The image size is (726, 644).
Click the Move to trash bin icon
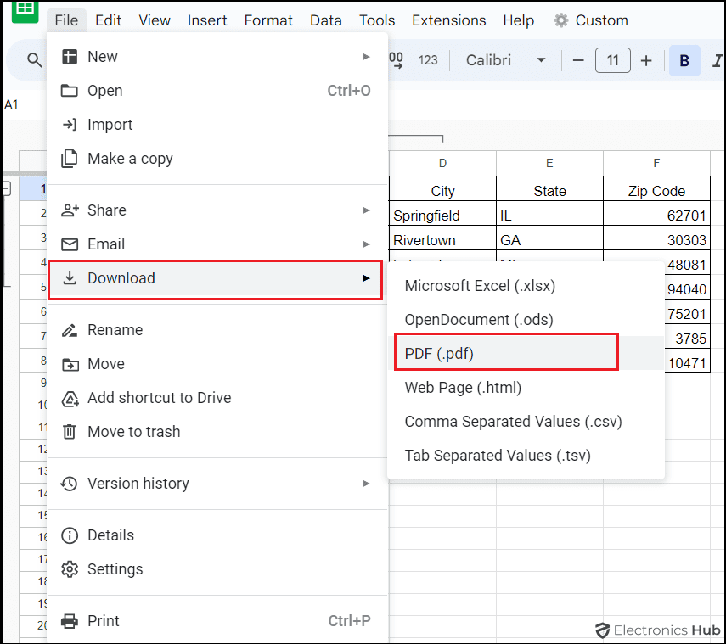pos(69,432)
